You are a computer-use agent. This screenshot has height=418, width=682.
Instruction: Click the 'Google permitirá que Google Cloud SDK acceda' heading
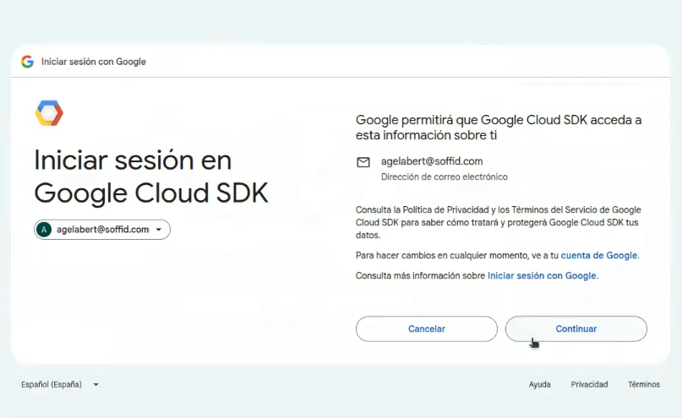click(x=499, y=128)
